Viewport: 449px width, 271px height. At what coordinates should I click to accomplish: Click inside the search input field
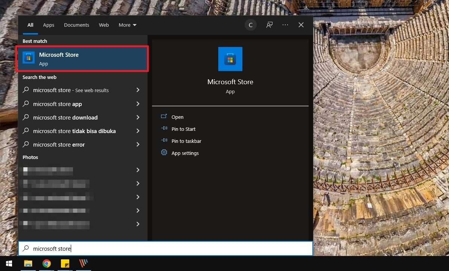(x=113, y=248)
